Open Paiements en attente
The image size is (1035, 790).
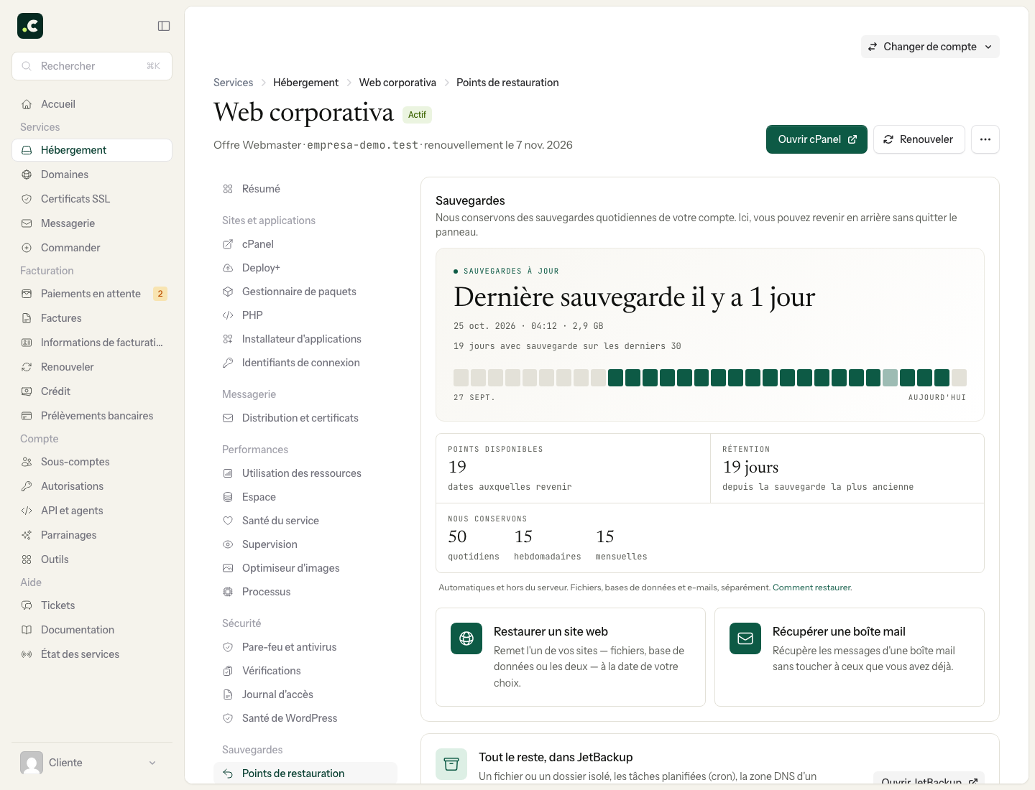(92, 294)
